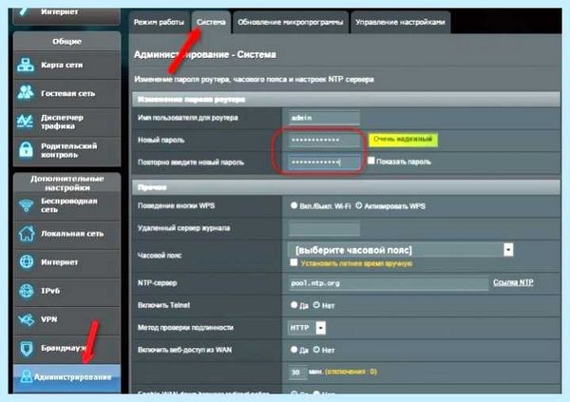Go to the Беспроводная сеть settings
The image size is (570, 402).
[66, 206]
